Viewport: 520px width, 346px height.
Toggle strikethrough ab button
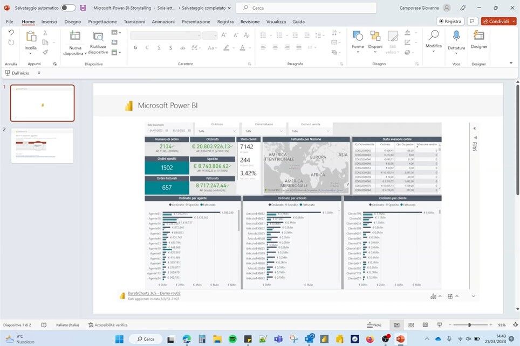tap(182, 48)
